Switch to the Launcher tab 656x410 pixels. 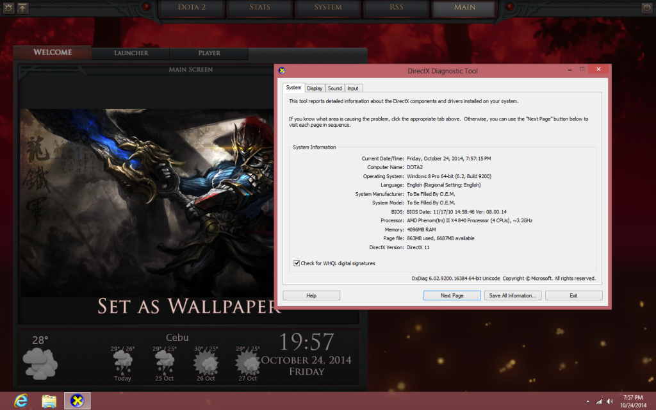pyautogui.click(x=131, y=53)
